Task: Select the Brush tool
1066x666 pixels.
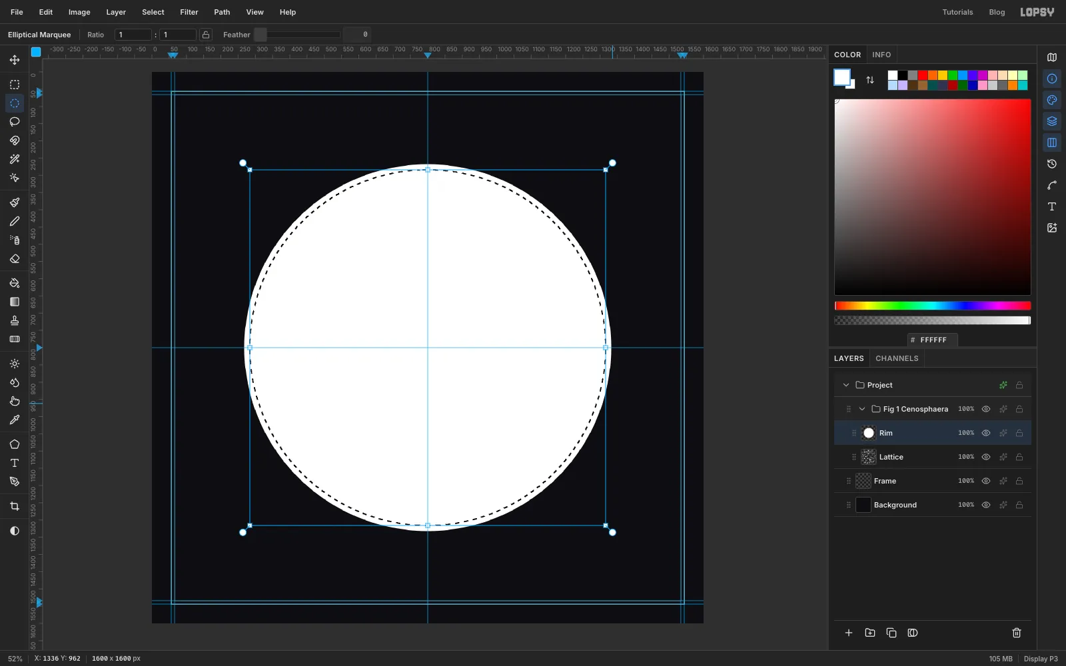Action: tap(15, 202)
